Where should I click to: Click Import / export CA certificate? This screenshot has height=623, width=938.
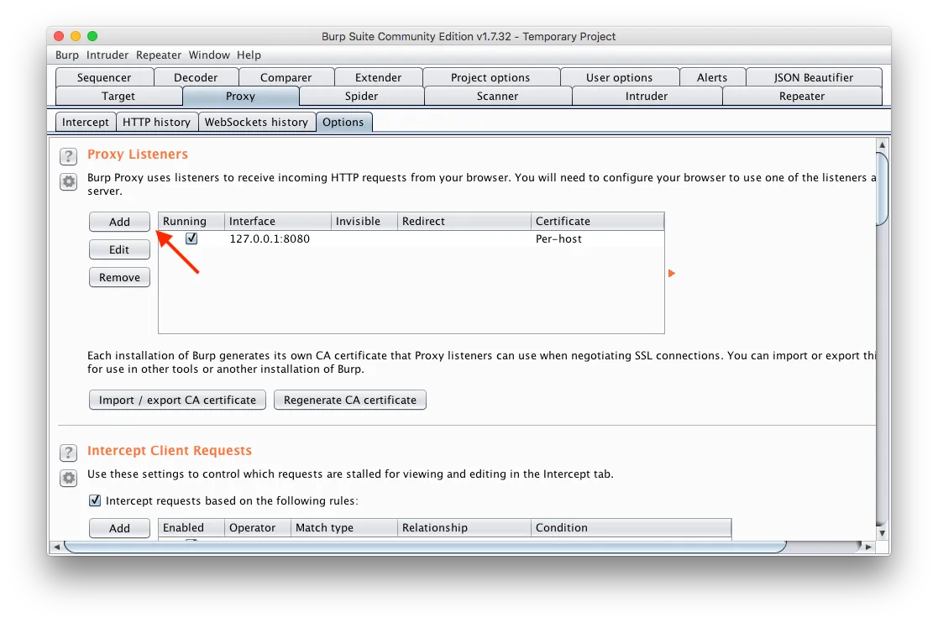tap(177, 400)
